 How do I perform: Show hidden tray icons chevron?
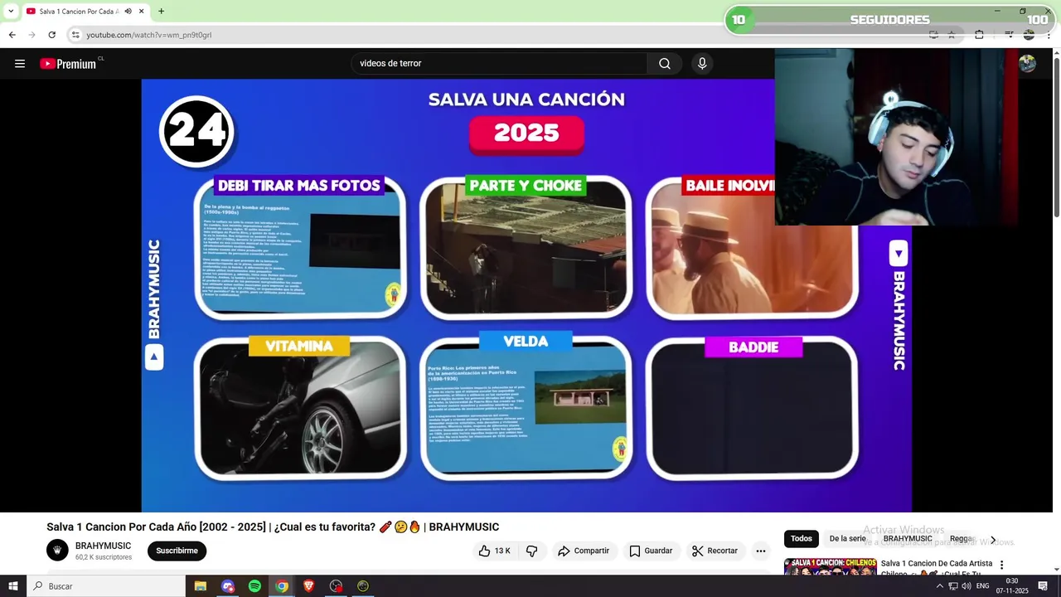939,586
